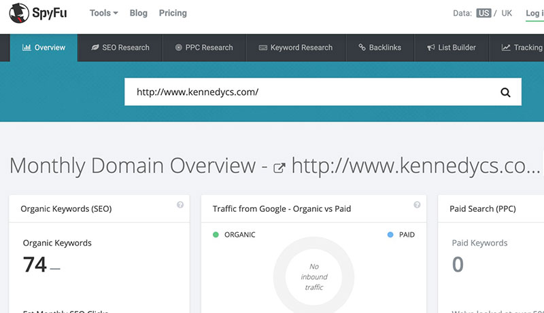Click the Organic Keywords value 74
The height and width of the screenshot is (313, 544).
(x=35, y=265)
